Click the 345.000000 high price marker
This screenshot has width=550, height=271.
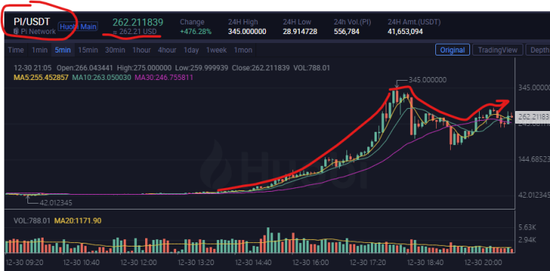pos(427,80)
